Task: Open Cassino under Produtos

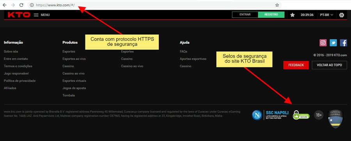Action: point(68,66)
